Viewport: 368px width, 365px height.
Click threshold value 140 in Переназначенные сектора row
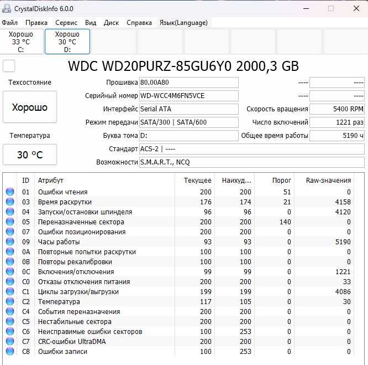(285, 222)
